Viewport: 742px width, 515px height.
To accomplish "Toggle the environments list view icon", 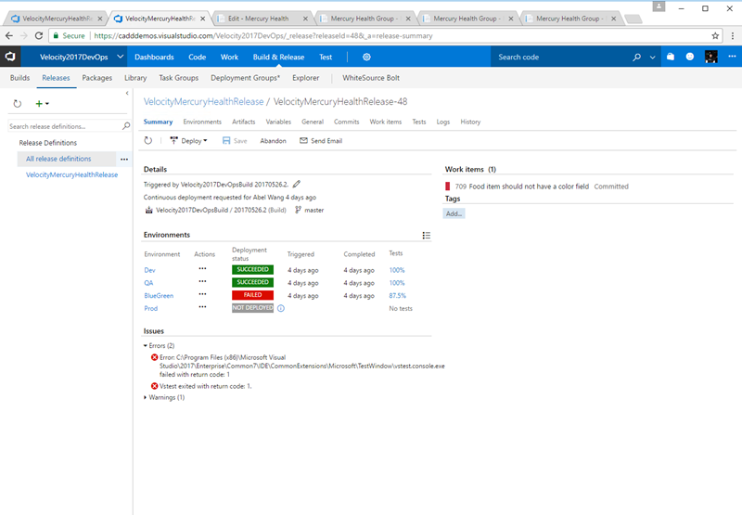I will click(427, 236).
